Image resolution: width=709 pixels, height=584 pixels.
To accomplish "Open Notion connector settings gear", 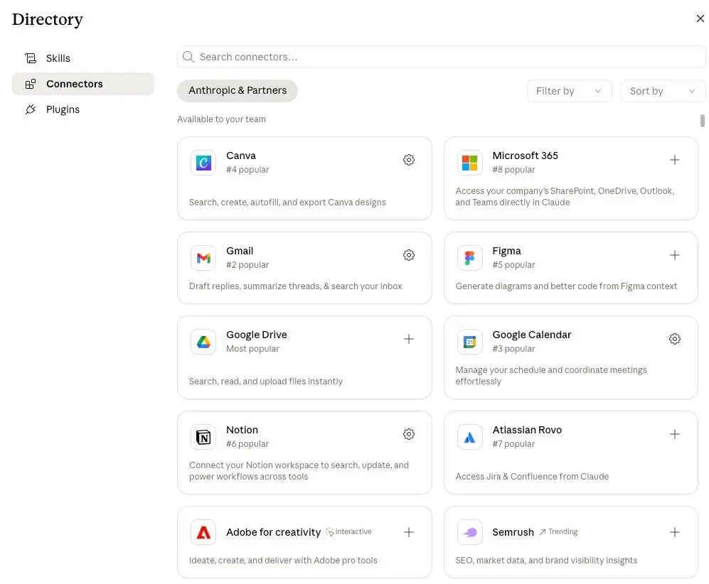I will coord(408,434).
